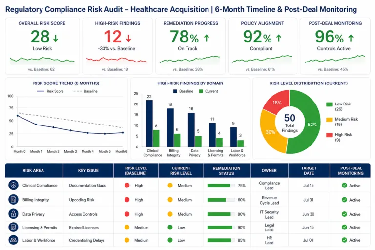Click the High Risk red legend swatch
Image resolution: width=375 pixels, height=250 pixels.
(329, 135)
